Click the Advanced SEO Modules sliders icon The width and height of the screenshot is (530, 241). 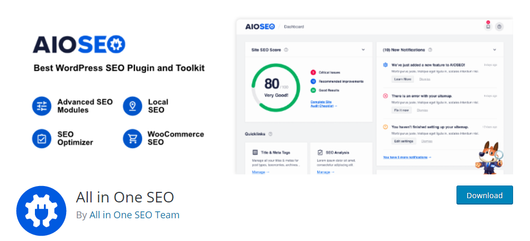click(x=42, y=106)
